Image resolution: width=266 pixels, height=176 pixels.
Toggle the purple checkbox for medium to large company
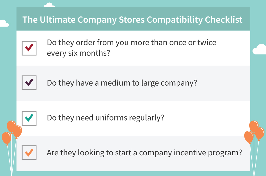29,83
